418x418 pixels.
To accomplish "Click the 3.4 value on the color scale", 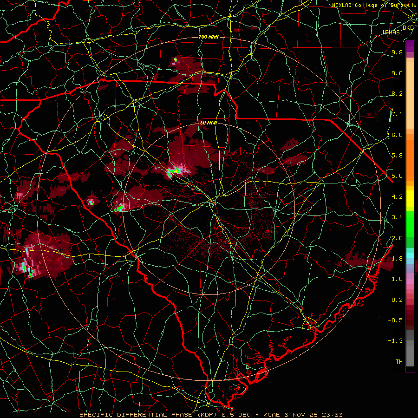I will coord(397,217).
